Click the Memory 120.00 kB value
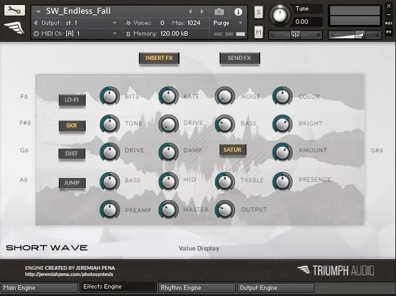396x296 pixels. [174, 34]
